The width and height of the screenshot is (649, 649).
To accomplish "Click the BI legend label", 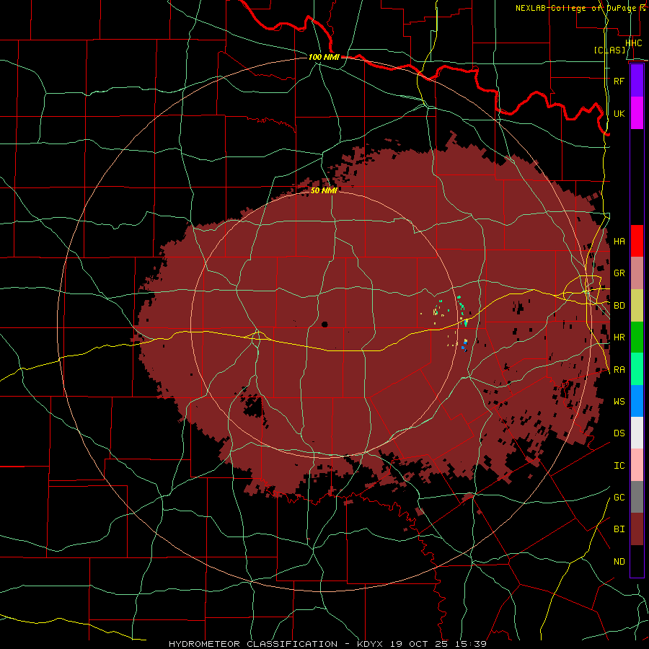I will coord(619,529).
